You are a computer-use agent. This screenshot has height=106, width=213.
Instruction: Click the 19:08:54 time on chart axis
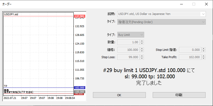coord(70,98)
